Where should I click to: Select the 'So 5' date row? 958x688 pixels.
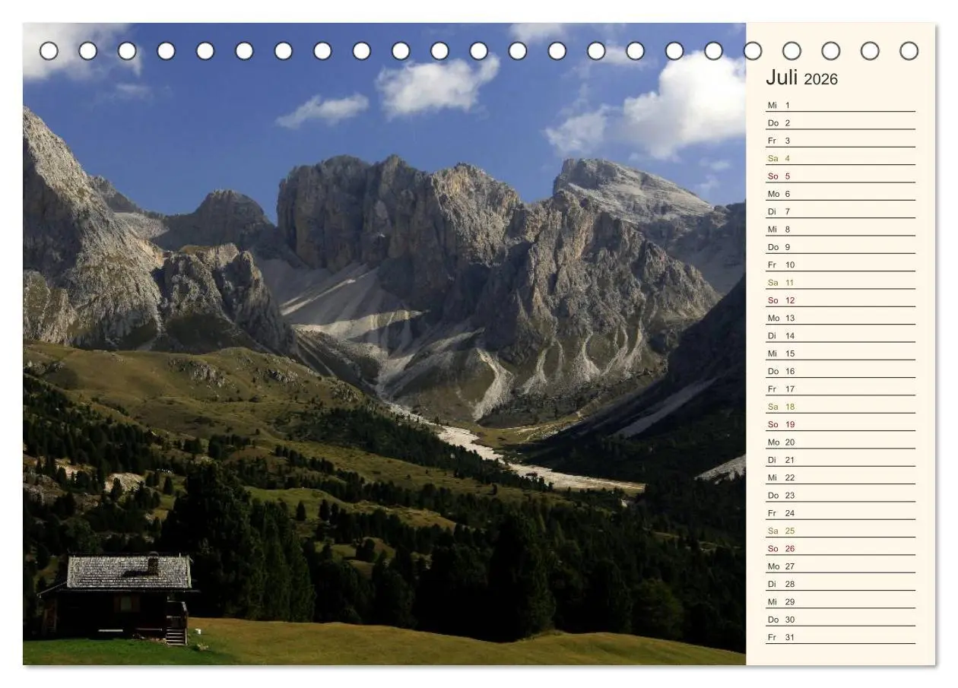click(x=840, y=176)
